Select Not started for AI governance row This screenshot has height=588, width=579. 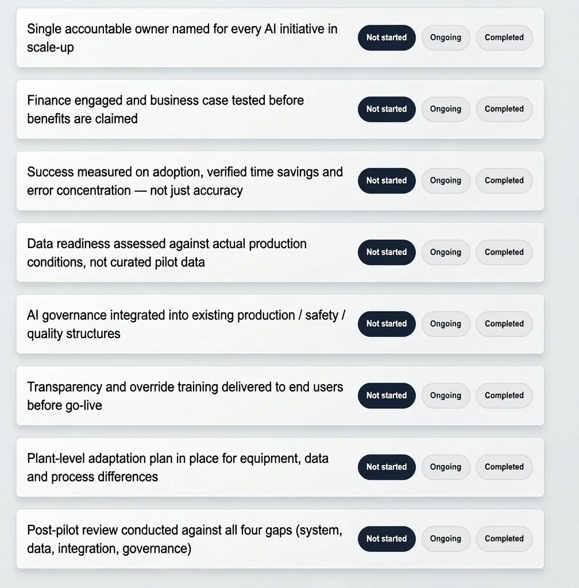click(387, 324)
